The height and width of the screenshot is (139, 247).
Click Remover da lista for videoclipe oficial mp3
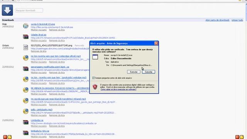(x=57, y=62)
